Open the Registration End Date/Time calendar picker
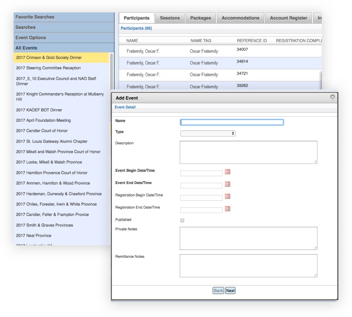This screenshot has width=352, height=317. click(x=227, y=209)
